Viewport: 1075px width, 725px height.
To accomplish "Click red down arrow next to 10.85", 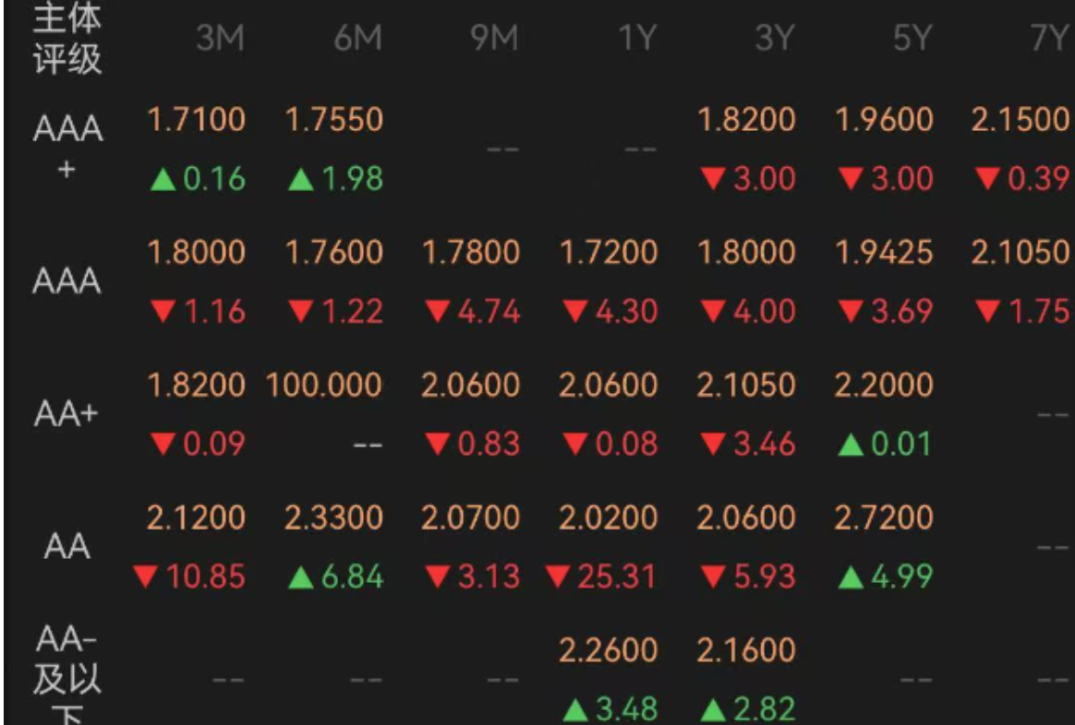I will 145,576.
